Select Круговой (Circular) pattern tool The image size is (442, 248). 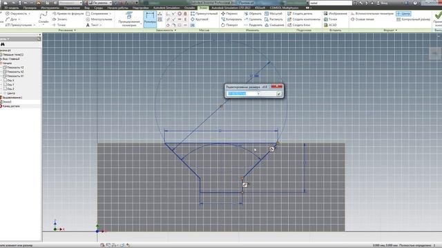[x=200, y=19]
